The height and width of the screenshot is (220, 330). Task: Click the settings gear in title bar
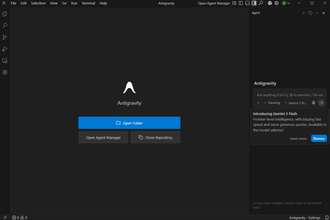pos(277,3)
